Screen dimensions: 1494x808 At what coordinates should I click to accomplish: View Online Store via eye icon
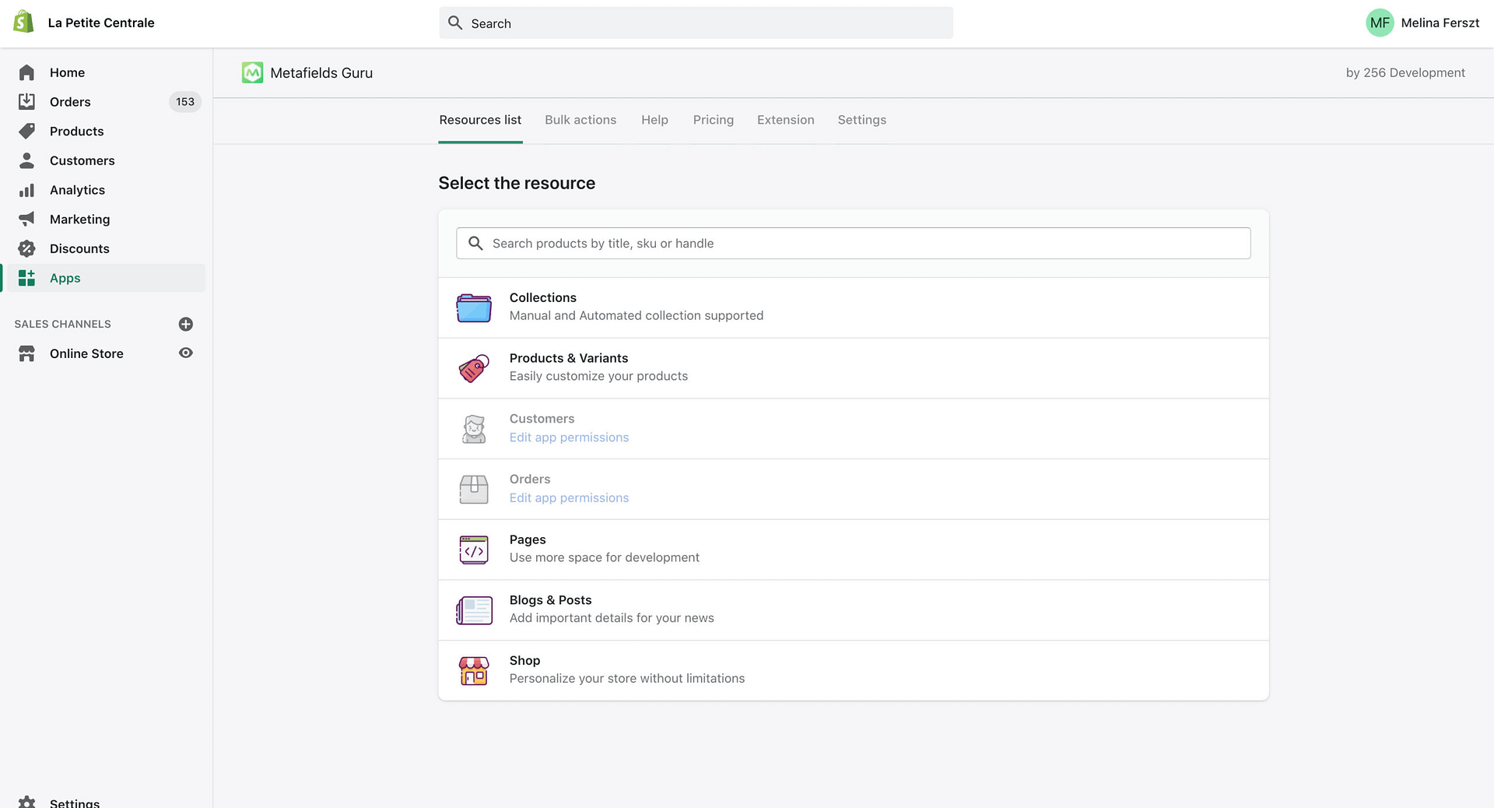tap(186, 353)
